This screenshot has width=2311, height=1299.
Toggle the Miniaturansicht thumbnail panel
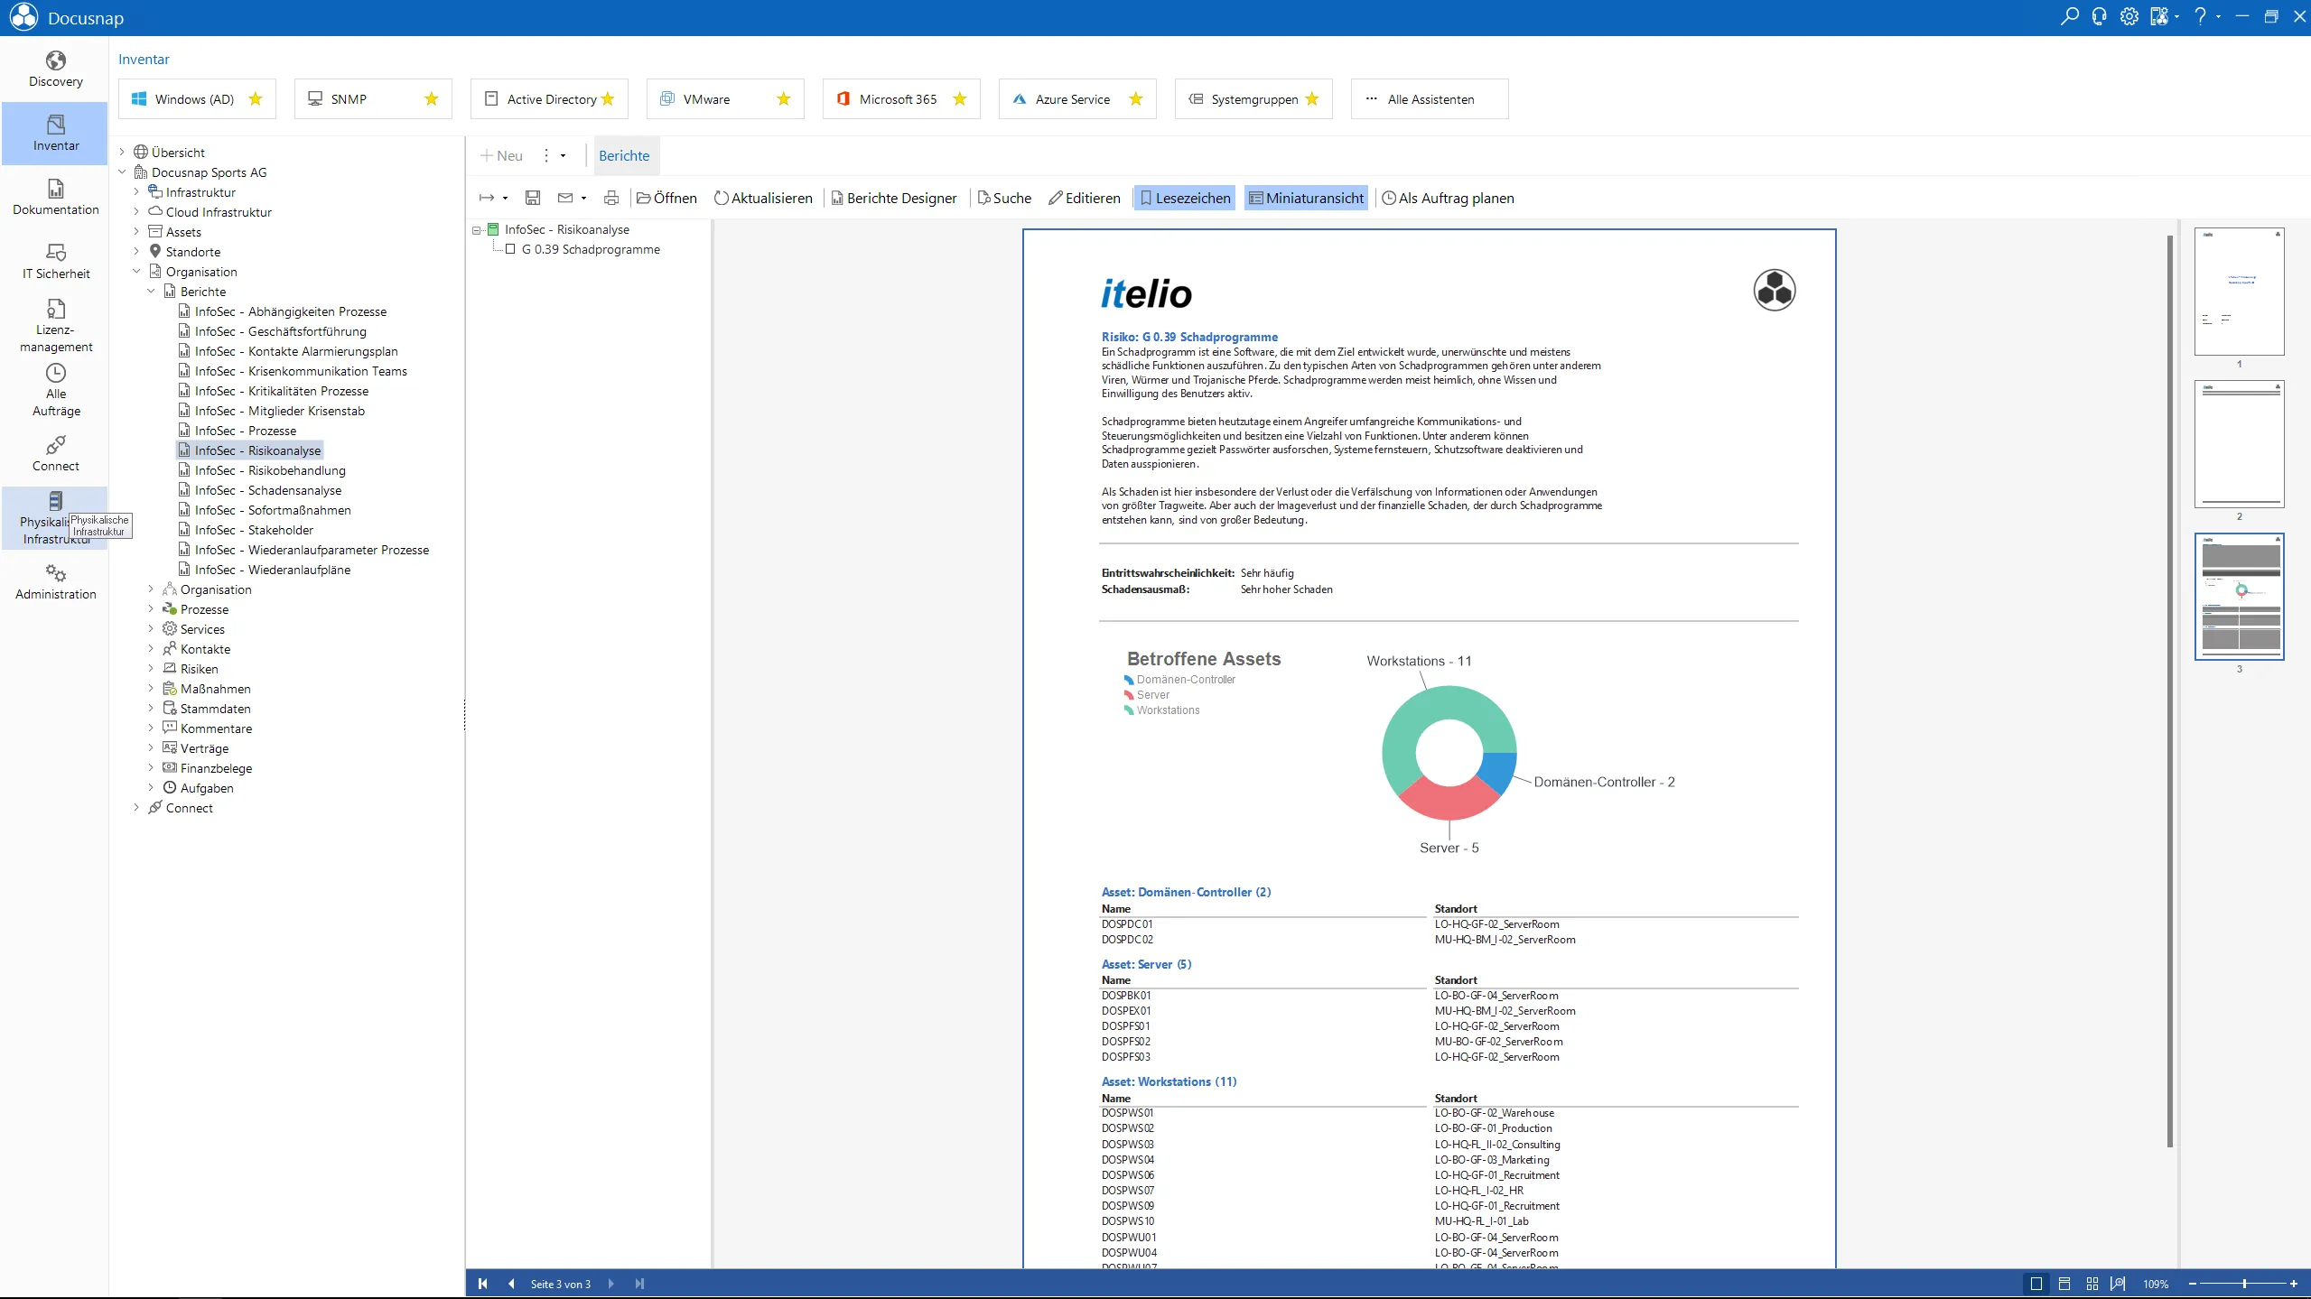1306,198
